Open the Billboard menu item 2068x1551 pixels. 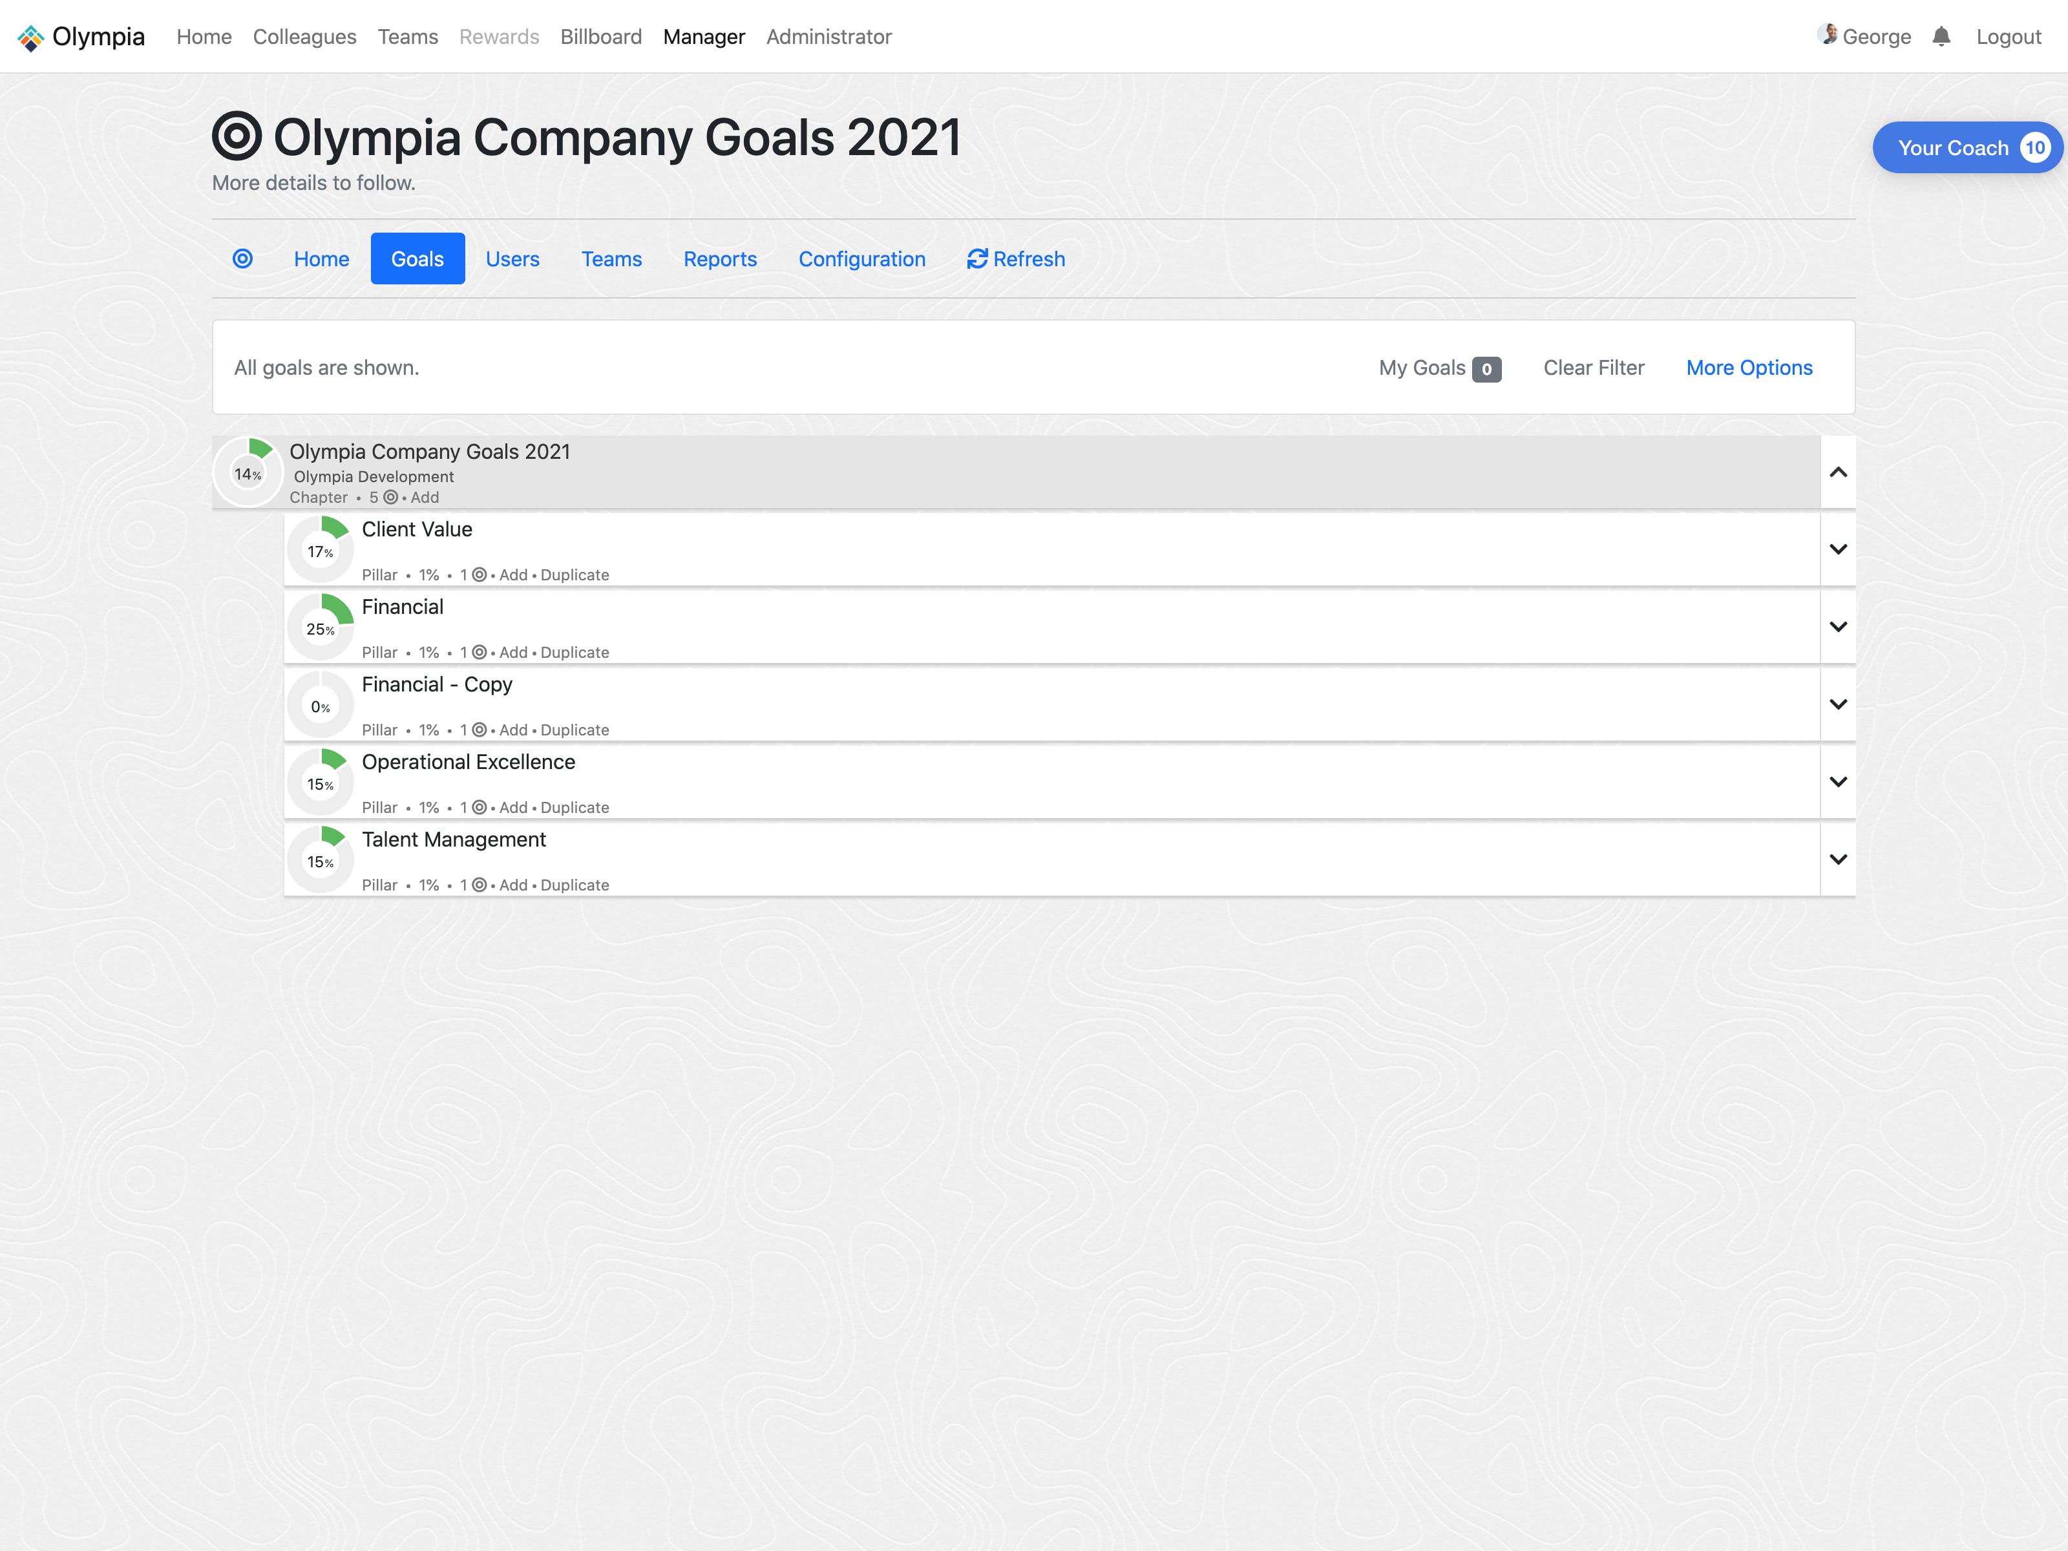(600, 36)
